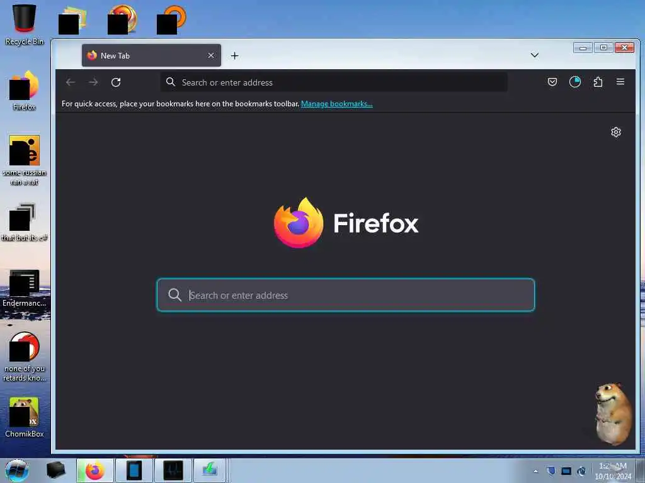The height and width of the screenshot is (483, 645).
Task: Click the magnifier icon in center search box
Action: point(175,295)
